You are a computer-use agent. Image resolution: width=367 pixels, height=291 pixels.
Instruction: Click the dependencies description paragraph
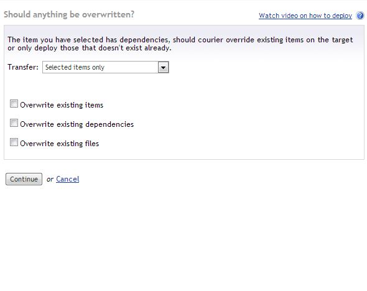click(180, 44)
